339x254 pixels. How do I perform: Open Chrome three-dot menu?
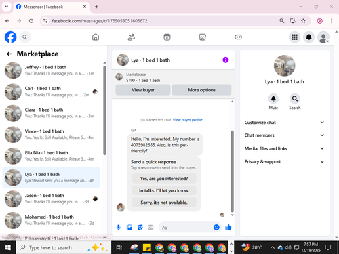coord(332,21)
